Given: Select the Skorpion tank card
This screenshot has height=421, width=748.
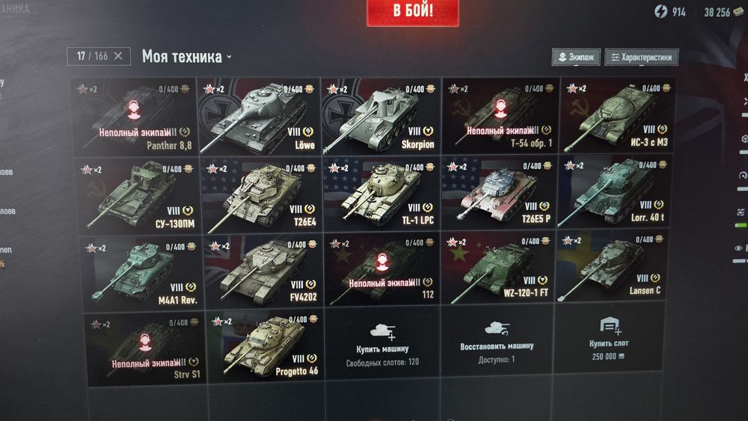Looking at the screenshot, I should [380, 117].
